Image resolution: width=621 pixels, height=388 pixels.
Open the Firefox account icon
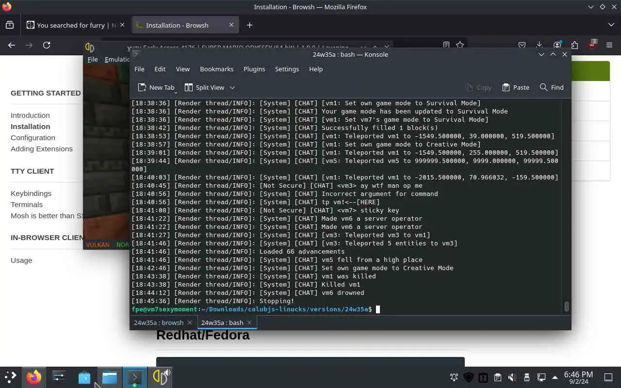pyautogui.click(x=557, y=45)
